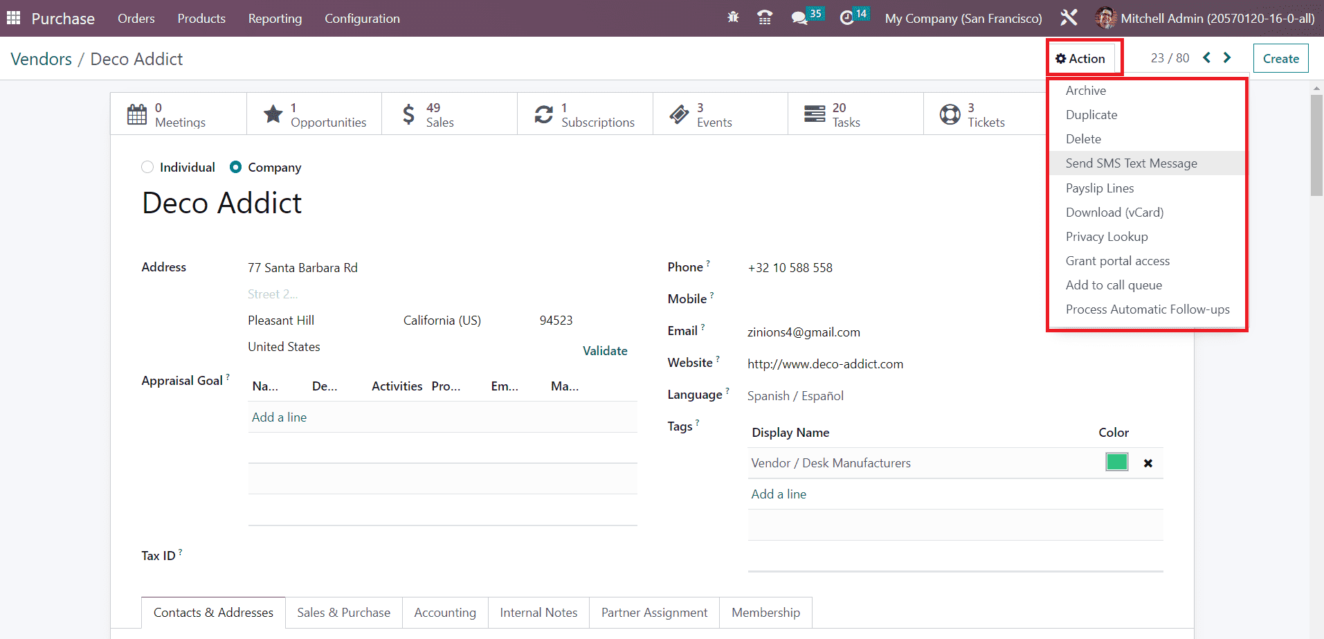Open the apps grid menu icon

tap(13, 18)
